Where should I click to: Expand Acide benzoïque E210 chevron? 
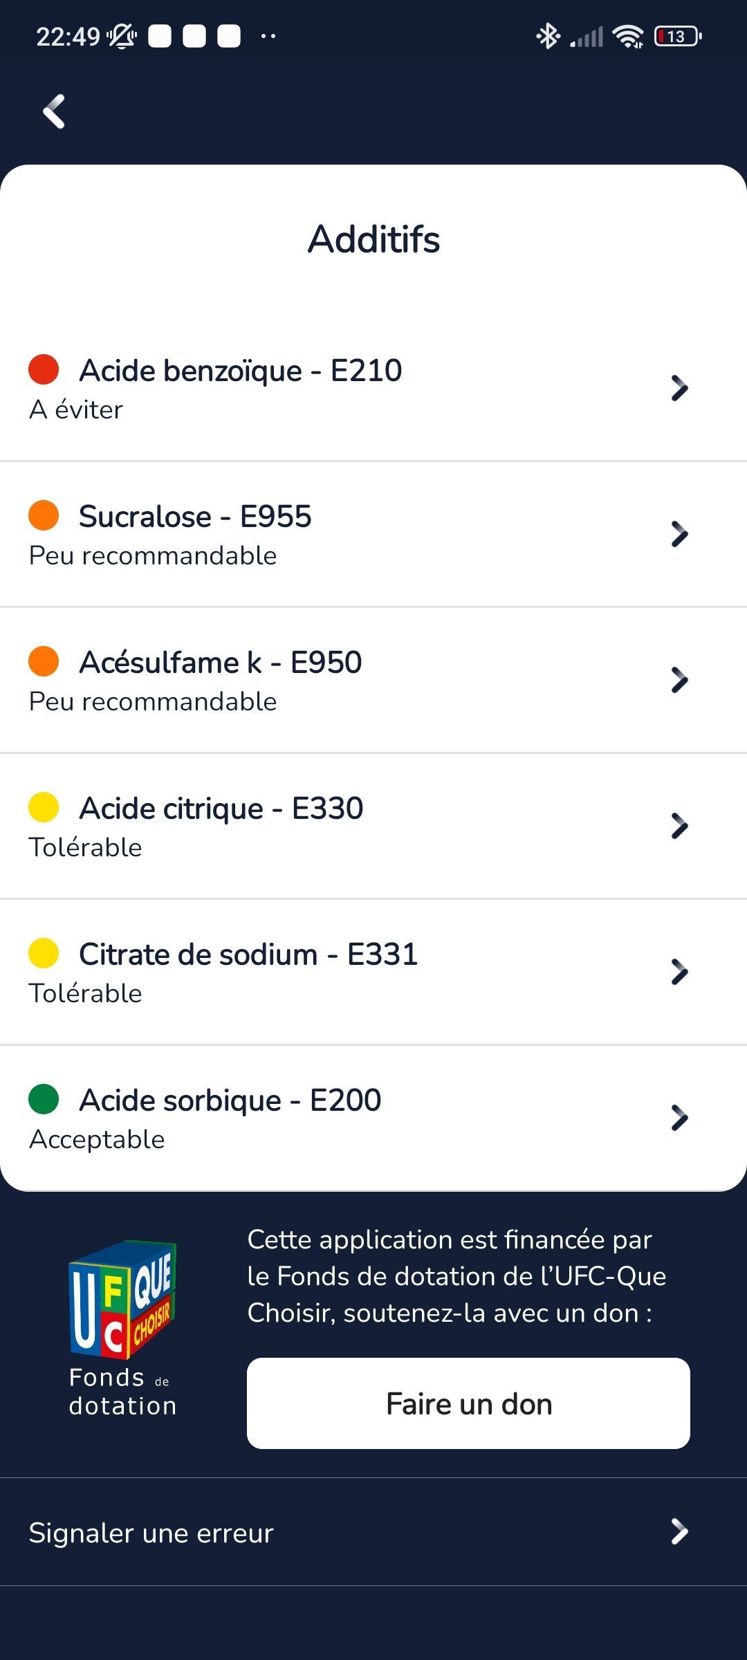[679, 388]
